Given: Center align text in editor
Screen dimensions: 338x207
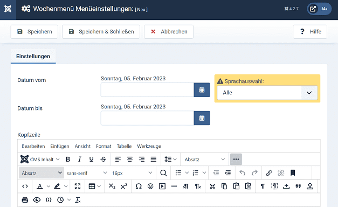Looking at the screenshot, I should point(130,160).
